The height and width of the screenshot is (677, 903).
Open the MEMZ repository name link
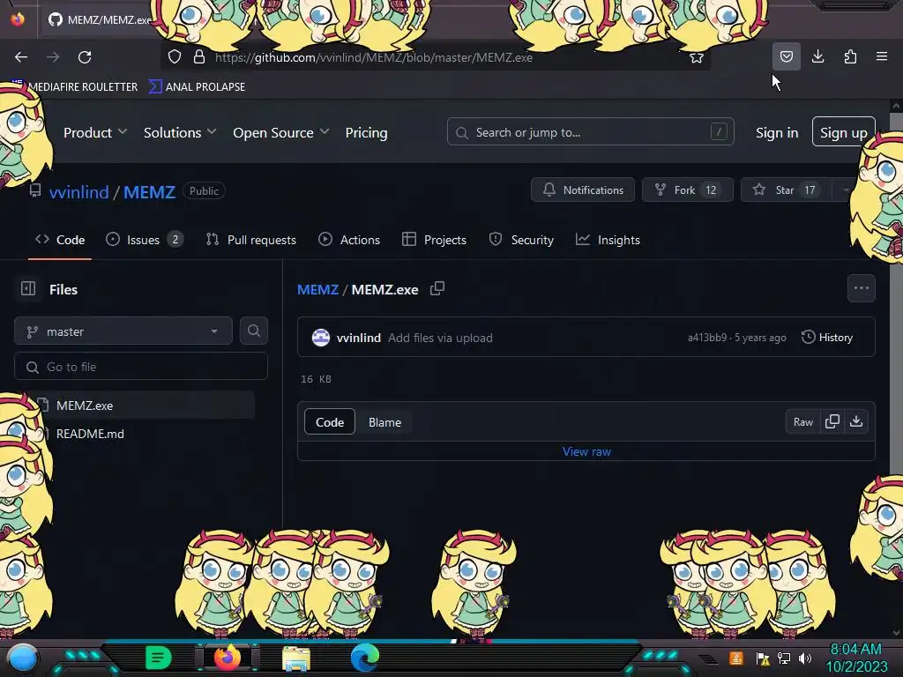point(149,191)
